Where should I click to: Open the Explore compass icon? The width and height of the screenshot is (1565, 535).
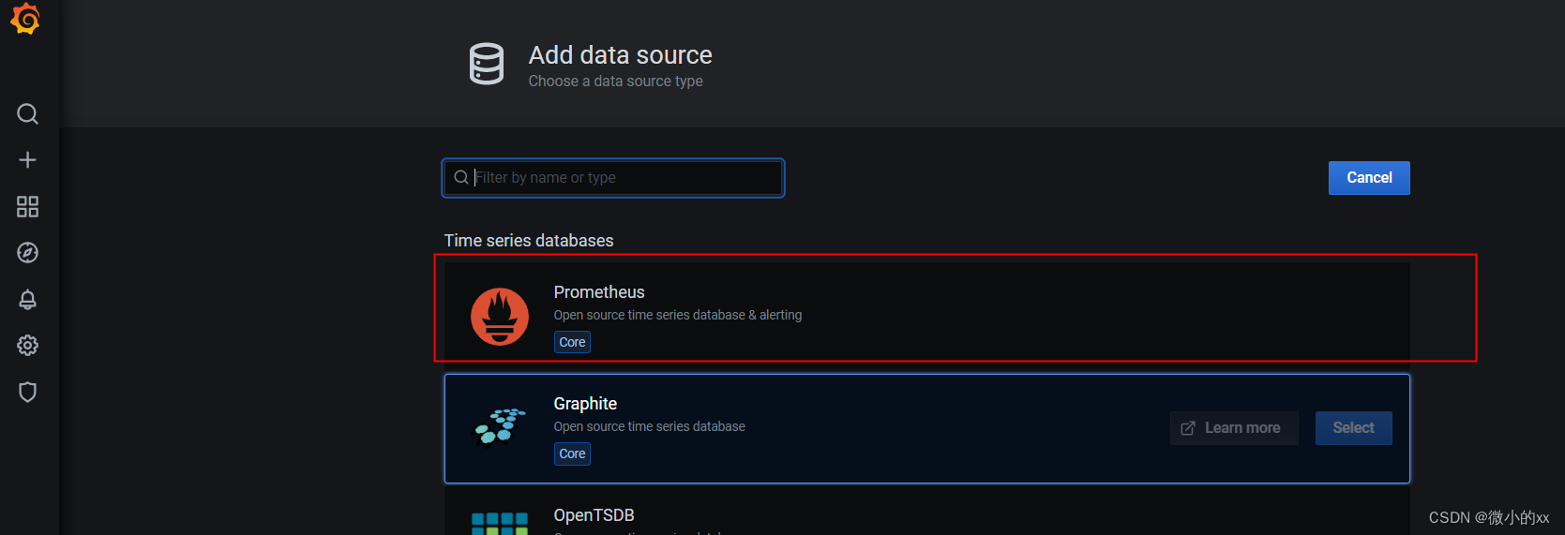point(28,253)
